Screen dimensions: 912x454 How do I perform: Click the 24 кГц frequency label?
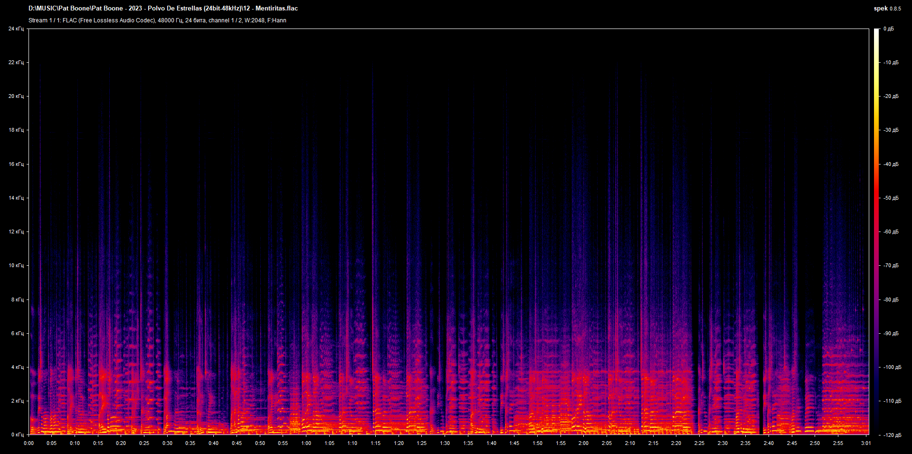(x=16, y=29)
